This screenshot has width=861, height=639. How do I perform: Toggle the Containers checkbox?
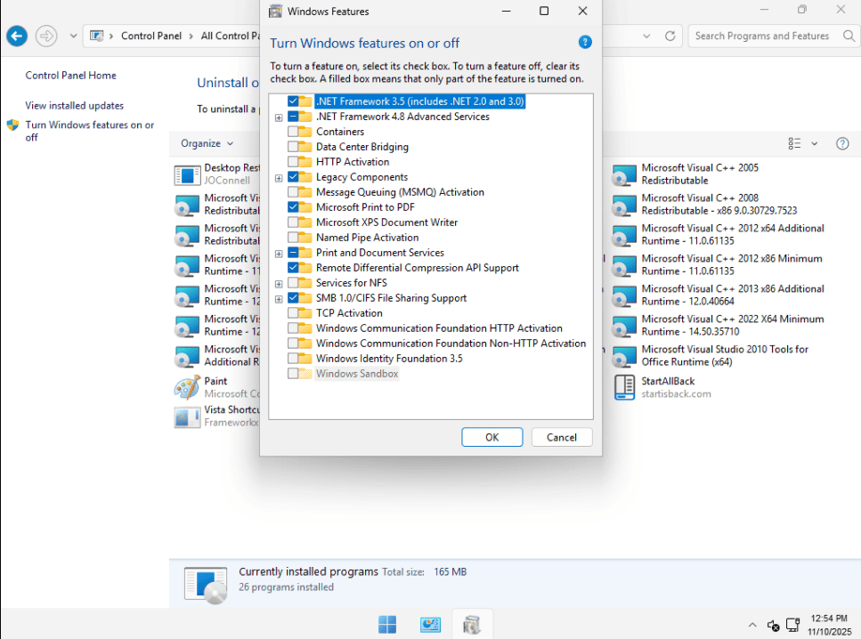[x=293, y=131]
